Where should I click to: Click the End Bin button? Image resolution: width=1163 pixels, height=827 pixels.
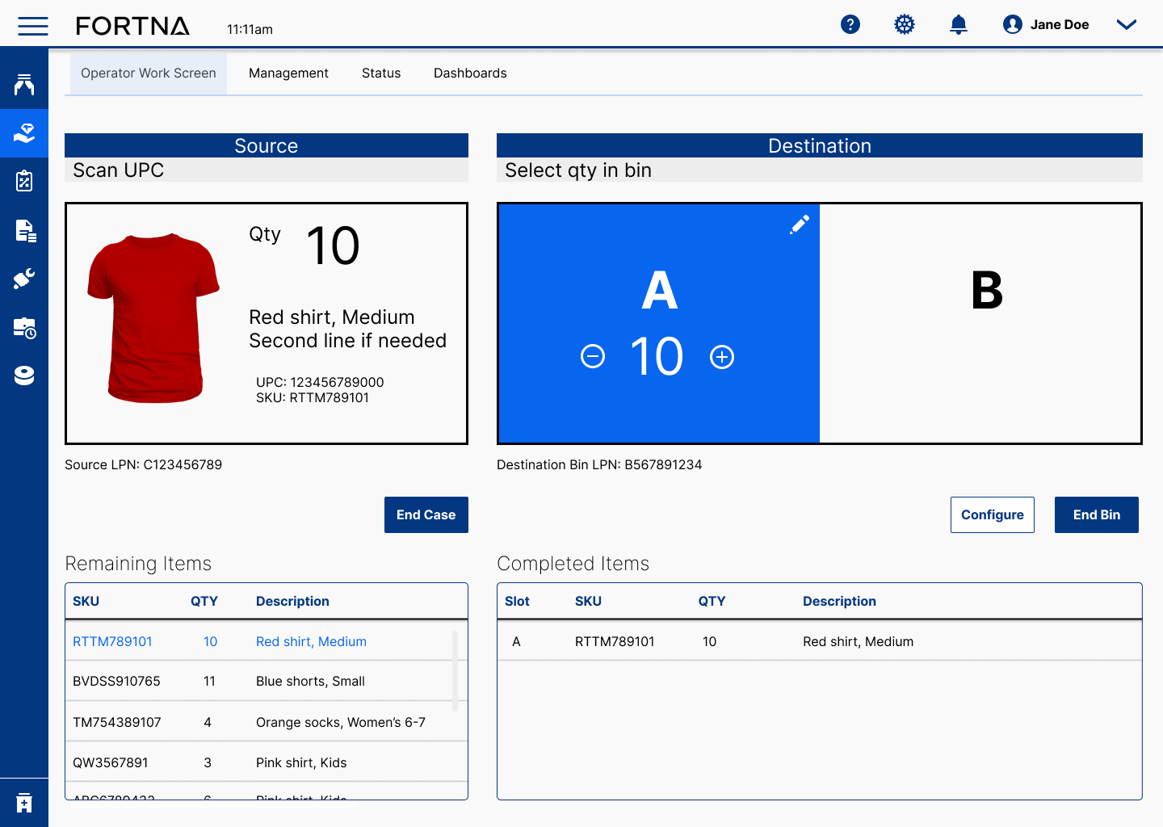1097,514
